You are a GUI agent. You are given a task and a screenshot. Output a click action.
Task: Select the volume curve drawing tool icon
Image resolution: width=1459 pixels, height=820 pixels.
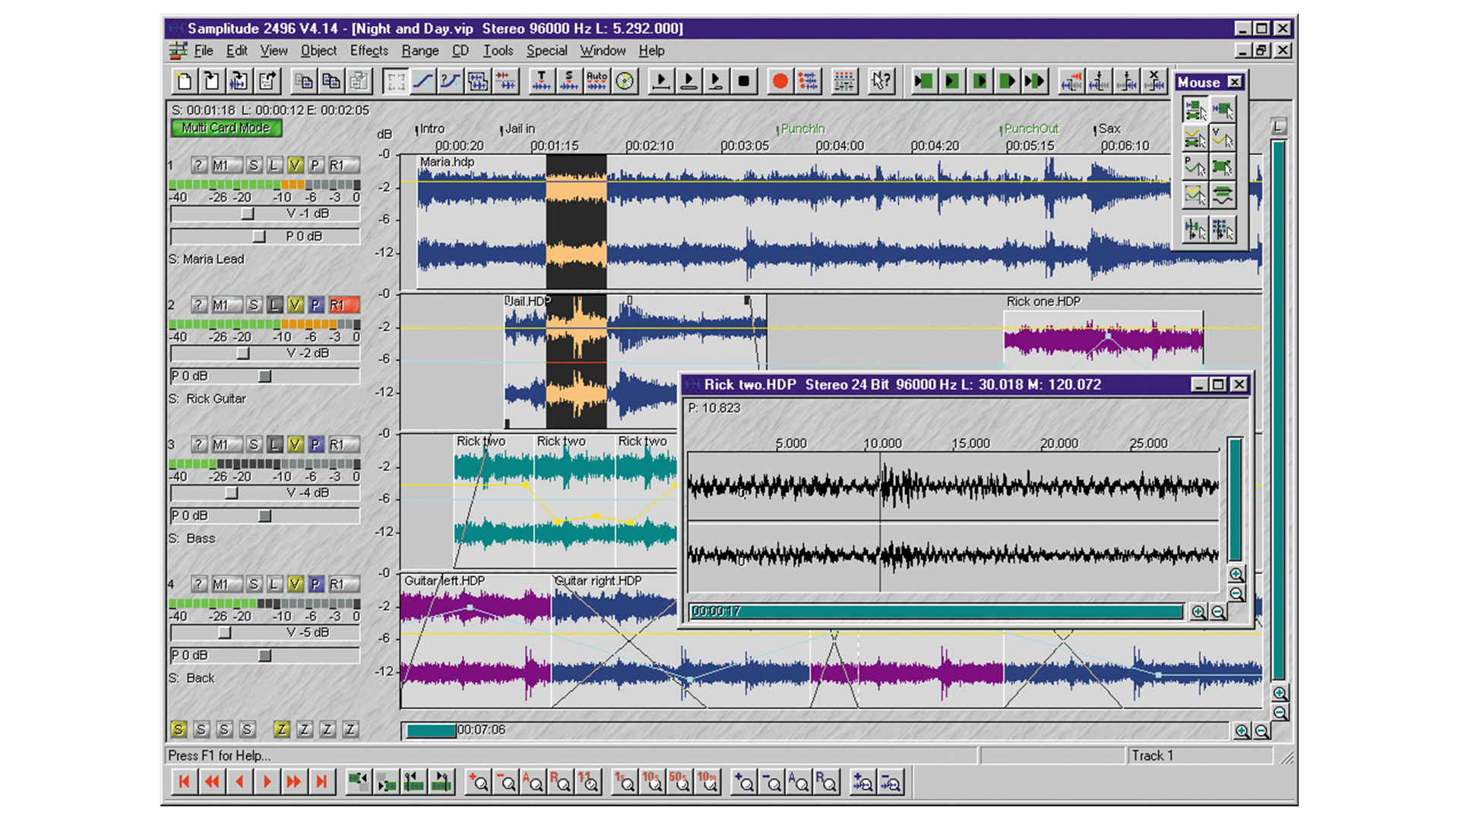[x=423, y=80]
